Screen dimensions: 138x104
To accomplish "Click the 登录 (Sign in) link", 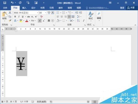I will (122, 8).
